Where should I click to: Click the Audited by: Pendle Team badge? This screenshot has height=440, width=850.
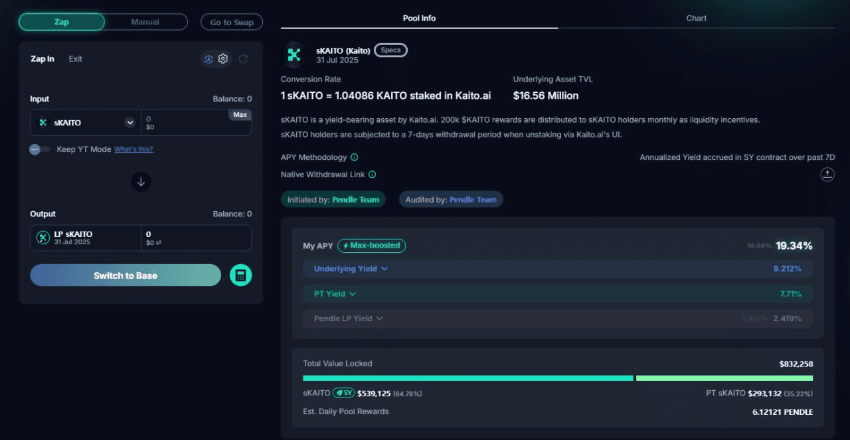click(x=451, y=200)
